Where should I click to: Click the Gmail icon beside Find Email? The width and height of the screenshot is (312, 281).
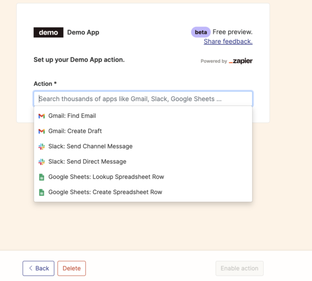coord(41,116)
